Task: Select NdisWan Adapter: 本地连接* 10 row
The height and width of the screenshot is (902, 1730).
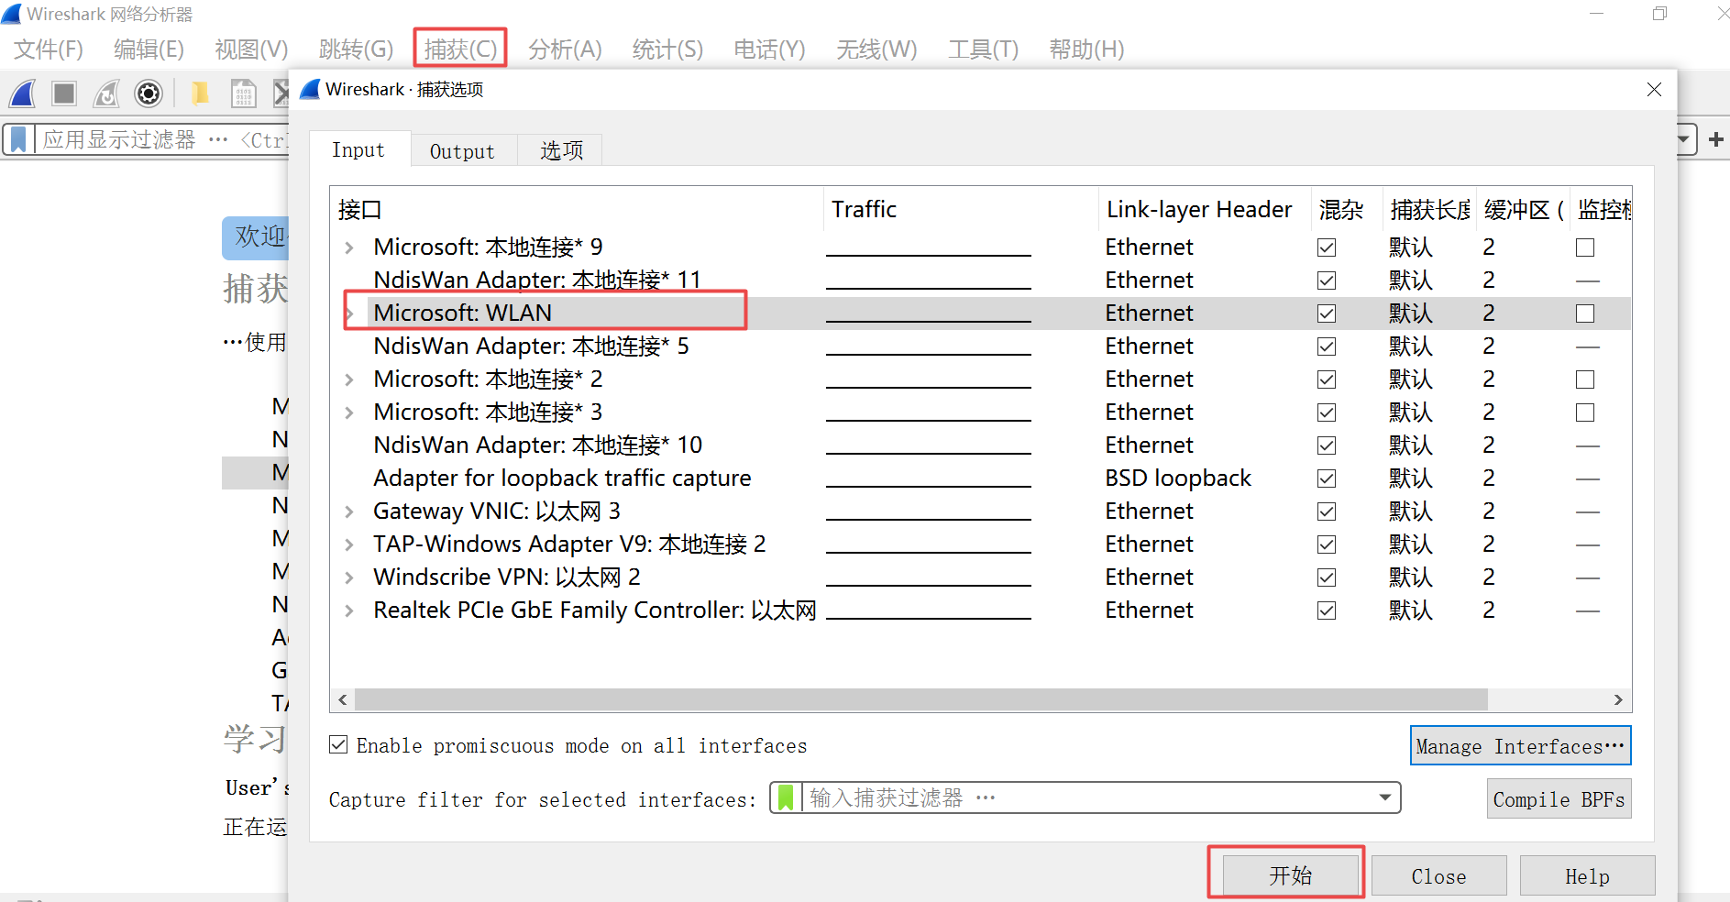Action: [x=981, y=445]
